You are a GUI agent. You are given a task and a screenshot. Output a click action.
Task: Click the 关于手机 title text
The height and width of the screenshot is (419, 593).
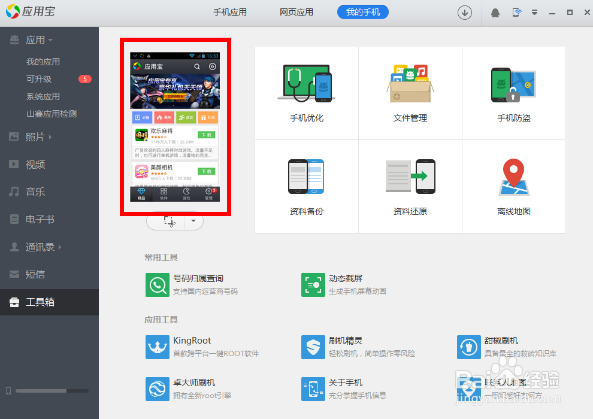click(x=345, y=382)
